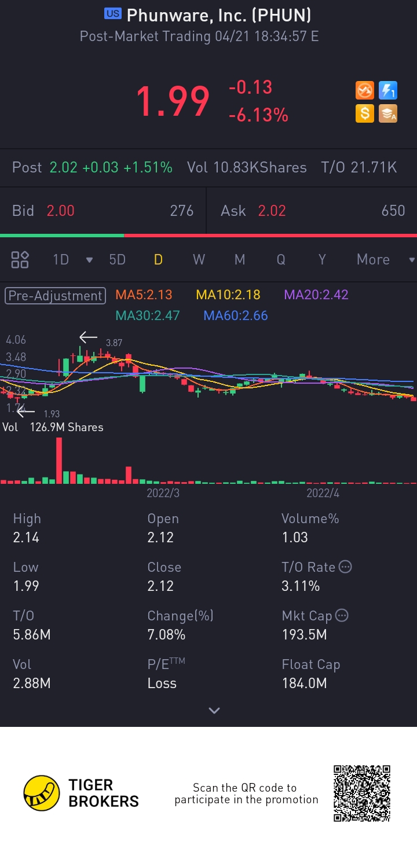Expand more stock details chevron
This screenshot has height=860, width=417.
pyautogui.click(x=214, y=711)
